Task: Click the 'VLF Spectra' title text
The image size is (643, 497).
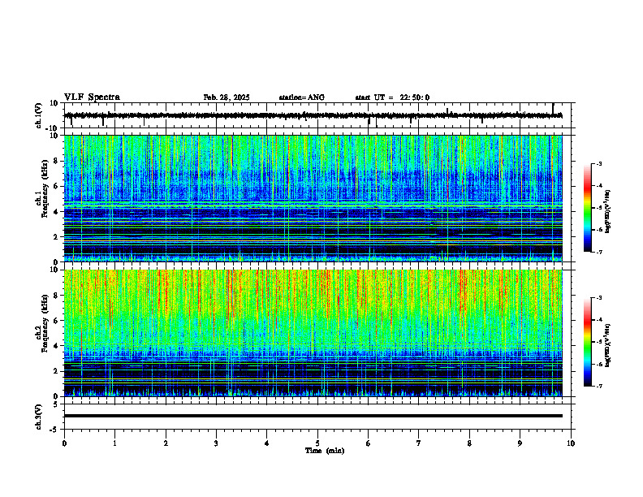Action: click(92, 97)
